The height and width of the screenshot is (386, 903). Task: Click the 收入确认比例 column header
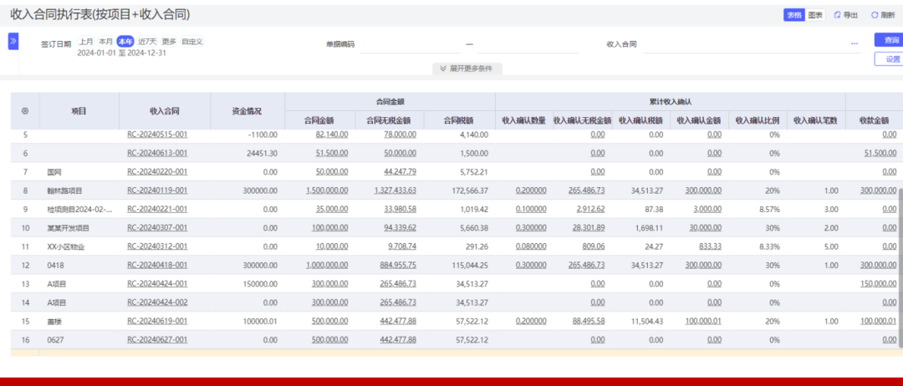758,120
